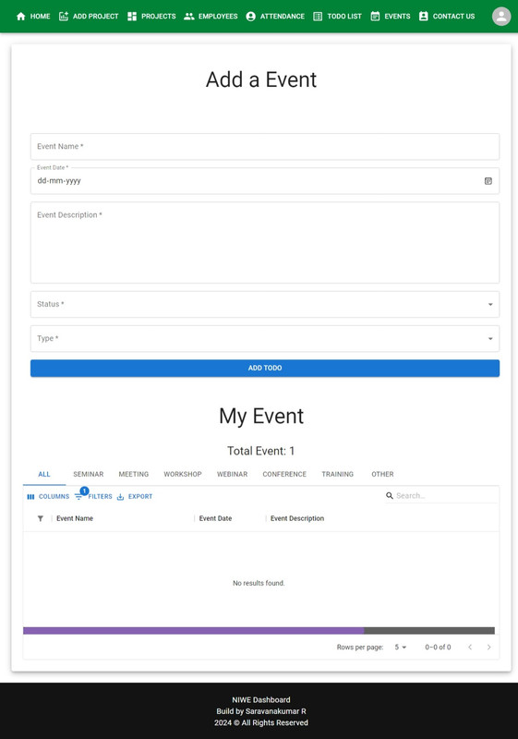Switch to the WEBINAR tab
The image size is (518, 739).
tap(232, 474)
